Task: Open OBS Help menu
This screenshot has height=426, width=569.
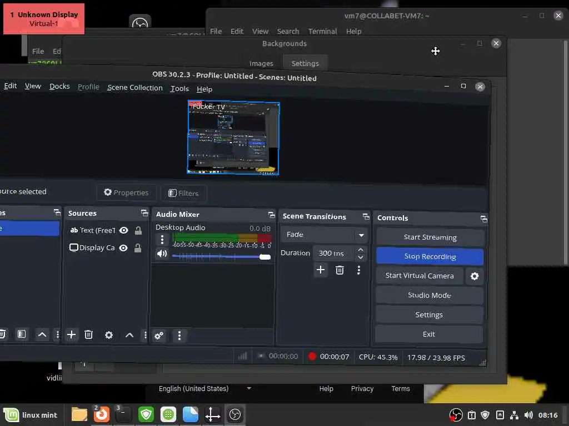Action: 204,89
